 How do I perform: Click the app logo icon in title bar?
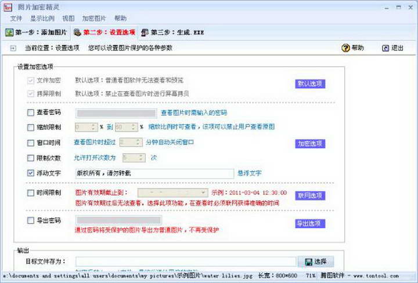click(x=8, y=7)
